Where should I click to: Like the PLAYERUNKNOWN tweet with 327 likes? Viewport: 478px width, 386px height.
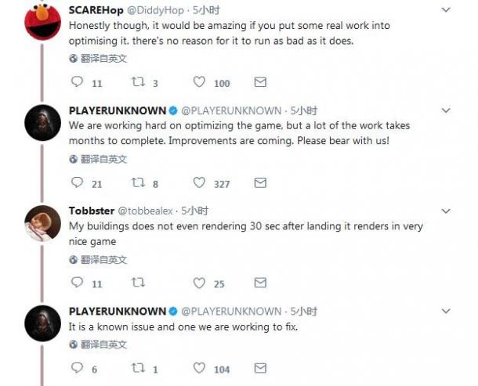pyautogui.click(x=199, y=182)
